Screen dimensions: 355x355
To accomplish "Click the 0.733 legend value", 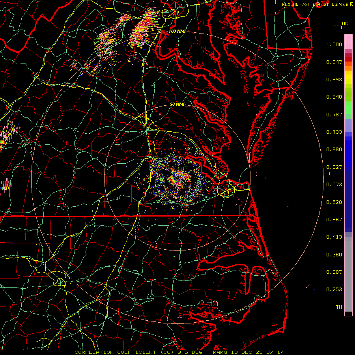I will point(334,132).
